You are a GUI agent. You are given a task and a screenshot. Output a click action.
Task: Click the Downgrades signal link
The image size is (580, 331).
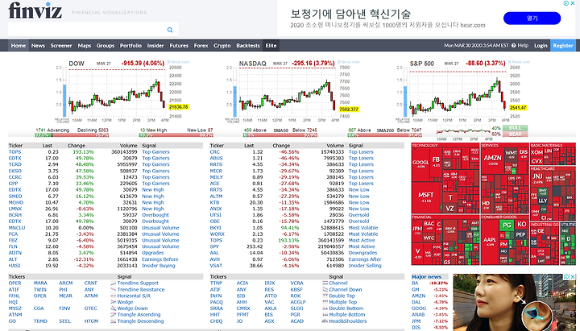tap(362, 253)
